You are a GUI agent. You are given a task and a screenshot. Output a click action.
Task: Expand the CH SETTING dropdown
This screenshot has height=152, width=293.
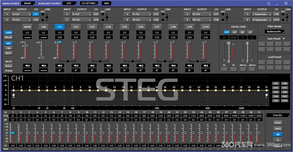point(90,3)
